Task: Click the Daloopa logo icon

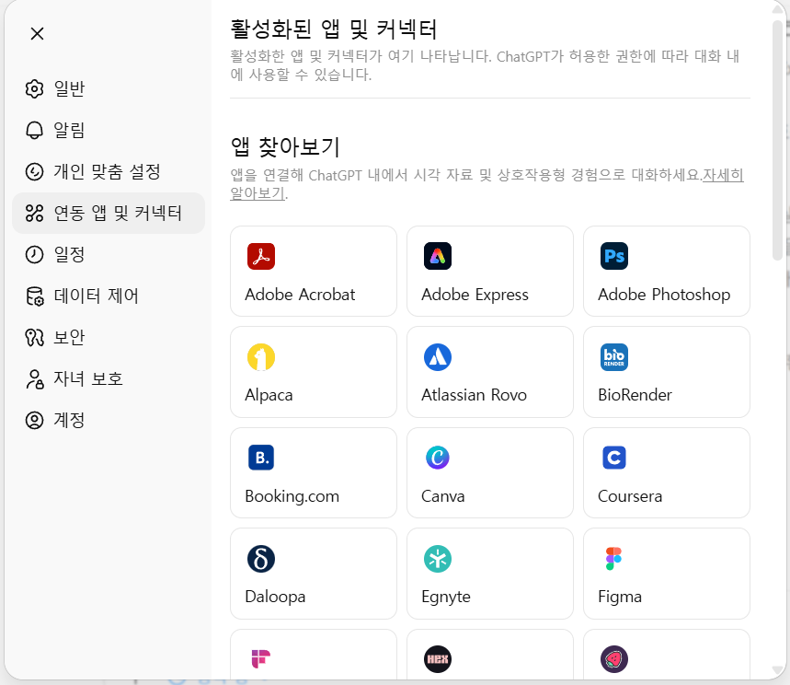Action: coord(261,559)
